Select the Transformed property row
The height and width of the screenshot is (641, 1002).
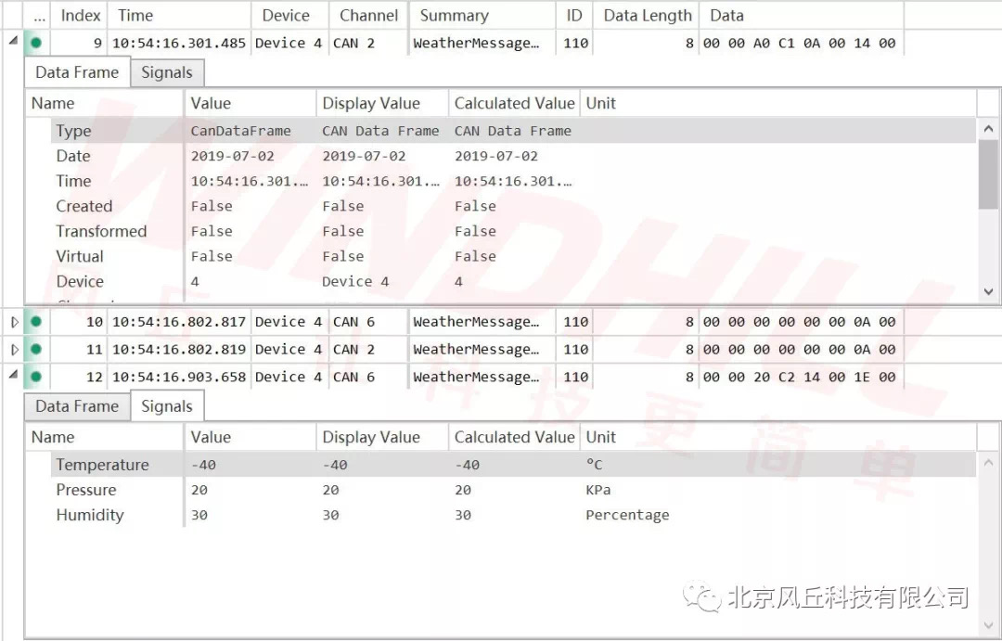click(x=101, y=231)
